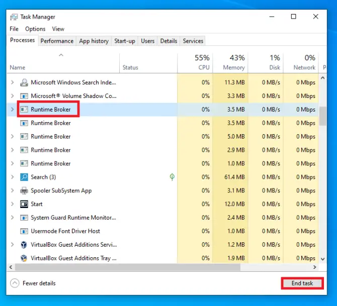Image resolution: width=337 pixels, height=306 pixels.
Task: Sort by the Disk column header
Action: (266, 63)
